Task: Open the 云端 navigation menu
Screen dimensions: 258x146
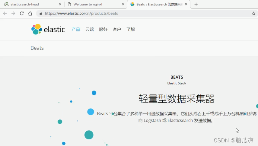Action: pos(90,30)
